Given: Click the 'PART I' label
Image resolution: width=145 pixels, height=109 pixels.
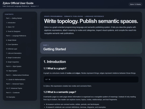Looking at the screenshot, I should [x=46, y=45].
